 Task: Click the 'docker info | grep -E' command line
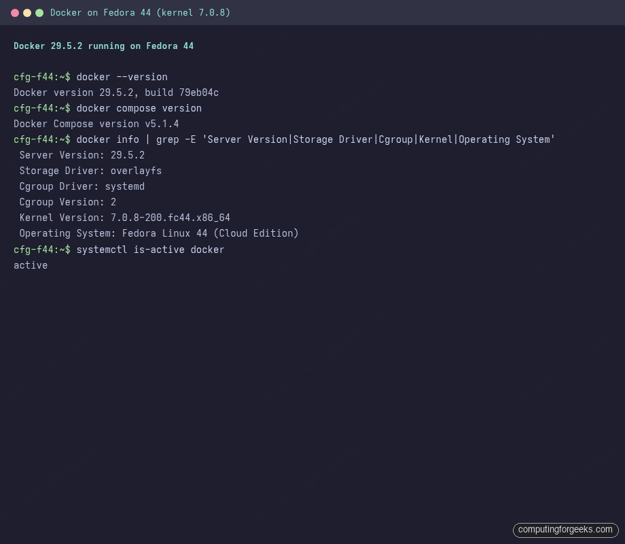coord(284,139)
